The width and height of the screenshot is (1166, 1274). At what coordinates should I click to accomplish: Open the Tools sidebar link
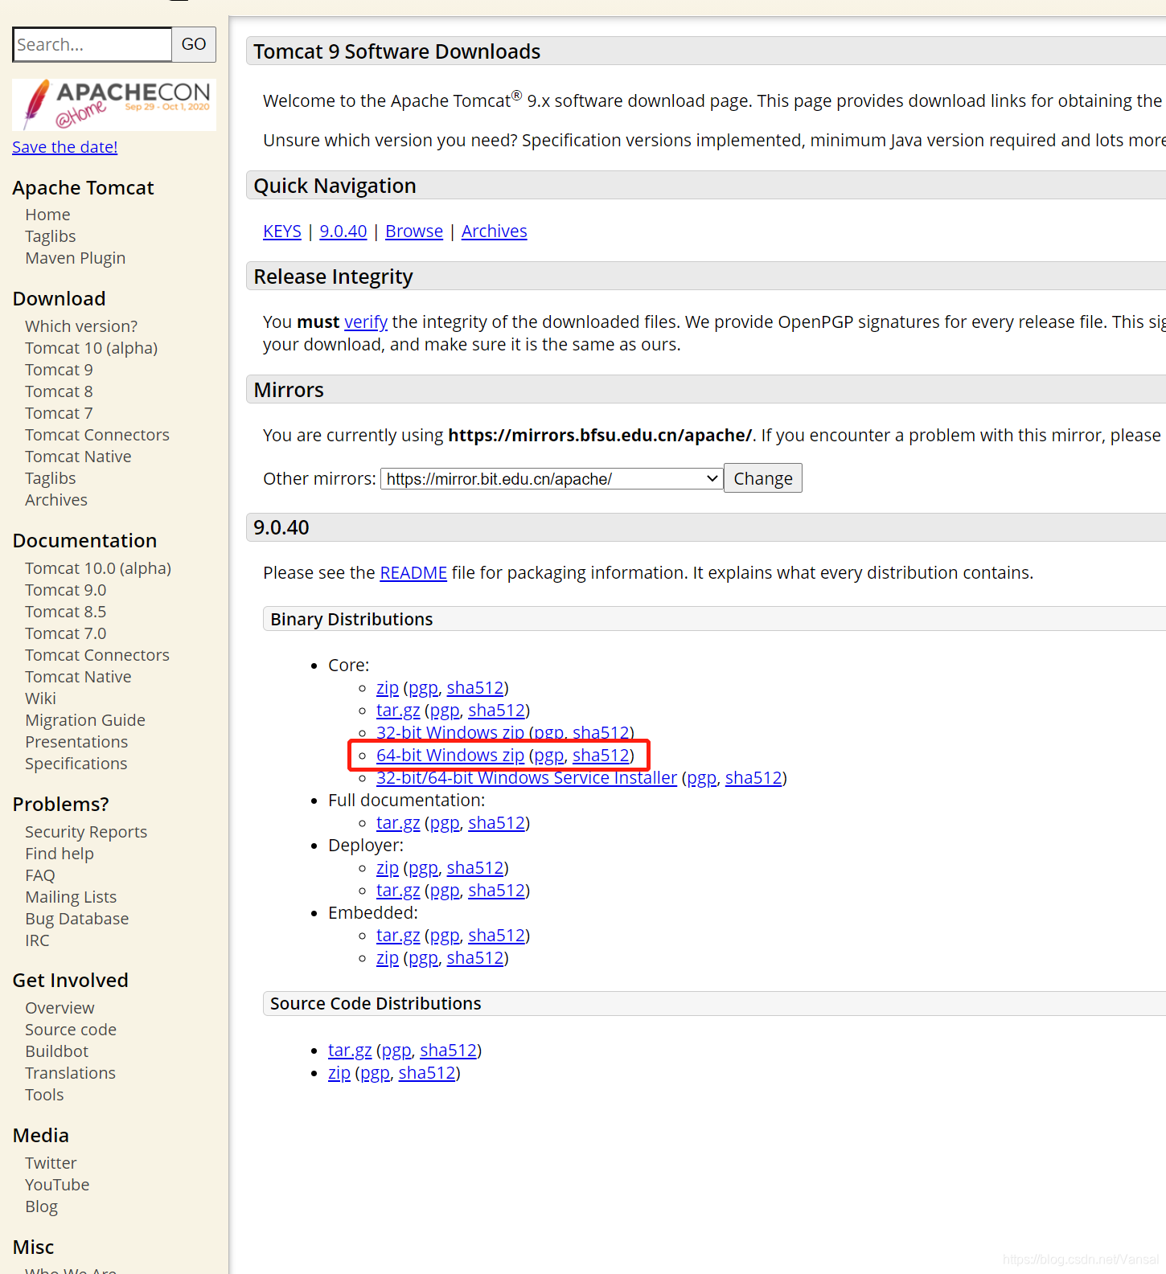pyautogui.click(x=44, y=1095)
